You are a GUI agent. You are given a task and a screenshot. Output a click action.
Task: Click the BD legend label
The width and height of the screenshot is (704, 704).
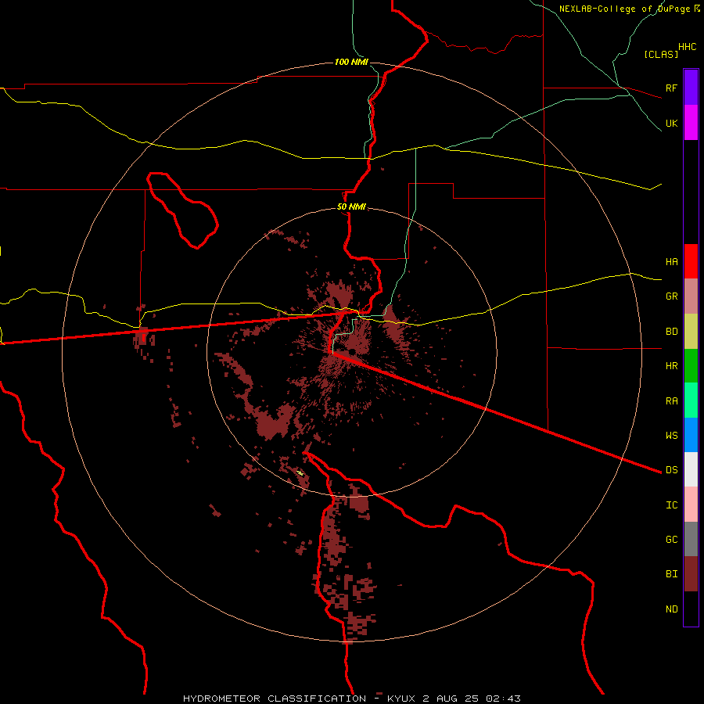pos(671,332)
